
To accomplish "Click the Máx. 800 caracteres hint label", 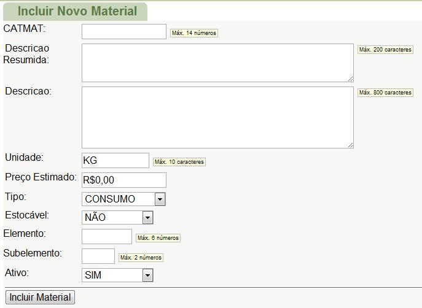I will 385,93.
